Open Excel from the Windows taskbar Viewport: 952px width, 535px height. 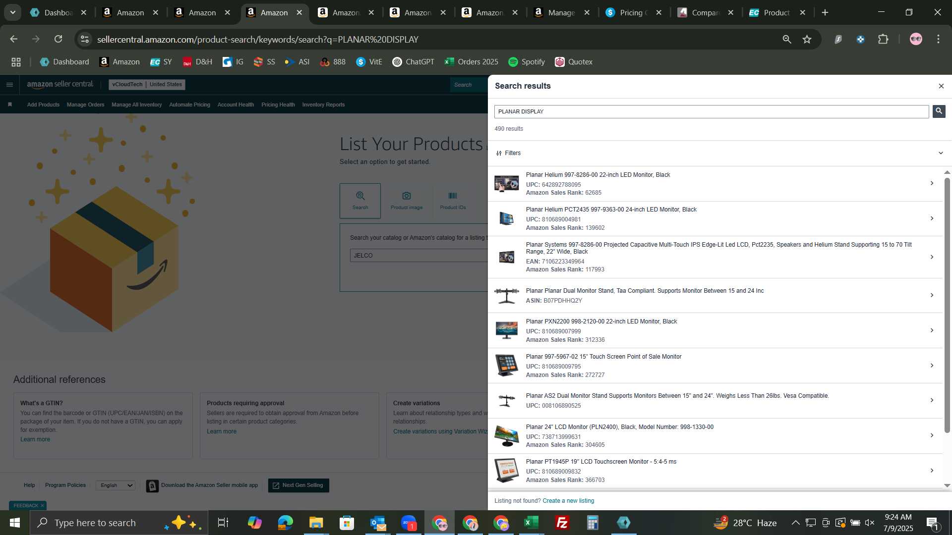(x=531, y=523)
